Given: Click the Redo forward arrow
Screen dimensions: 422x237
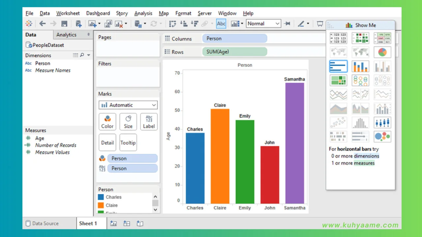Looking at the screenshot, I should tap(53, 24).
